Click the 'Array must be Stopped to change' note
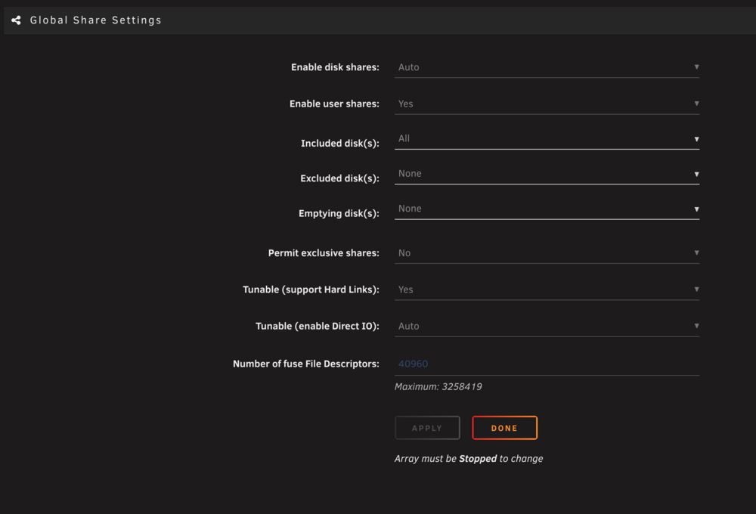This screenshot has width=756, height=514. [x=469, y=459]
